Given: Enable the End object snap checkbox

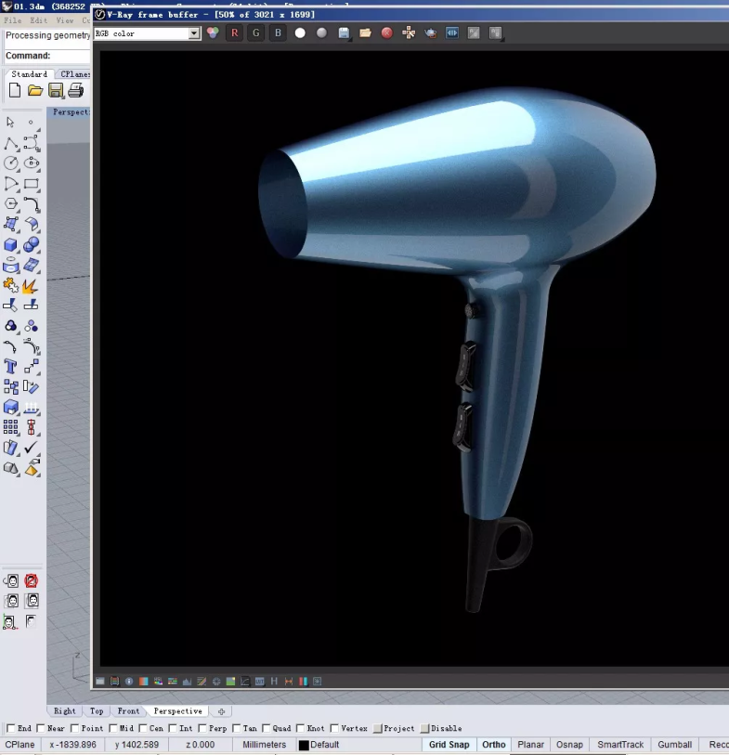Looking at the screenshot, I should pos(11,728).
